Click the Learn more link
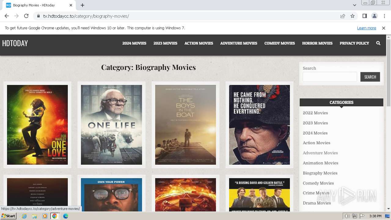Image resolution: width=391 pixels, height=220 pixels. click(x=367, y=28)
